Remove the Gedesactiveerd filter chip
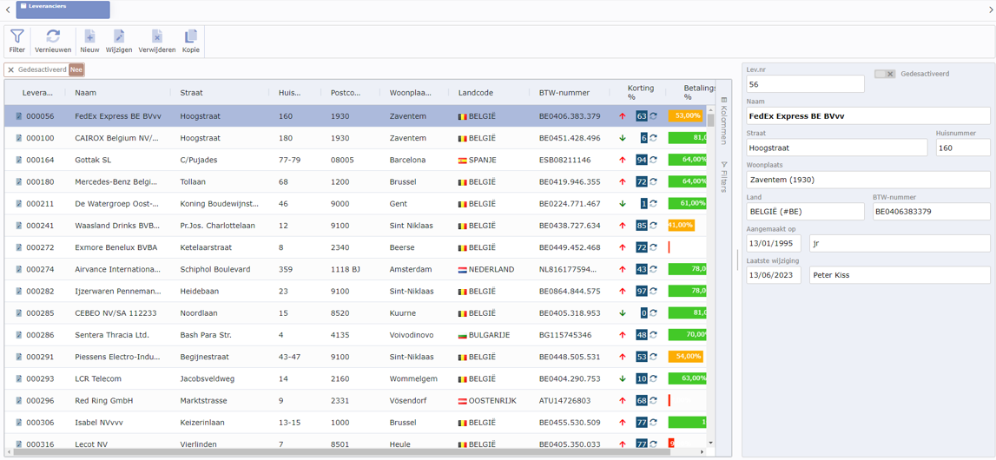The width and height of the screenshot is (996, 460). click(x=11, y=70)
